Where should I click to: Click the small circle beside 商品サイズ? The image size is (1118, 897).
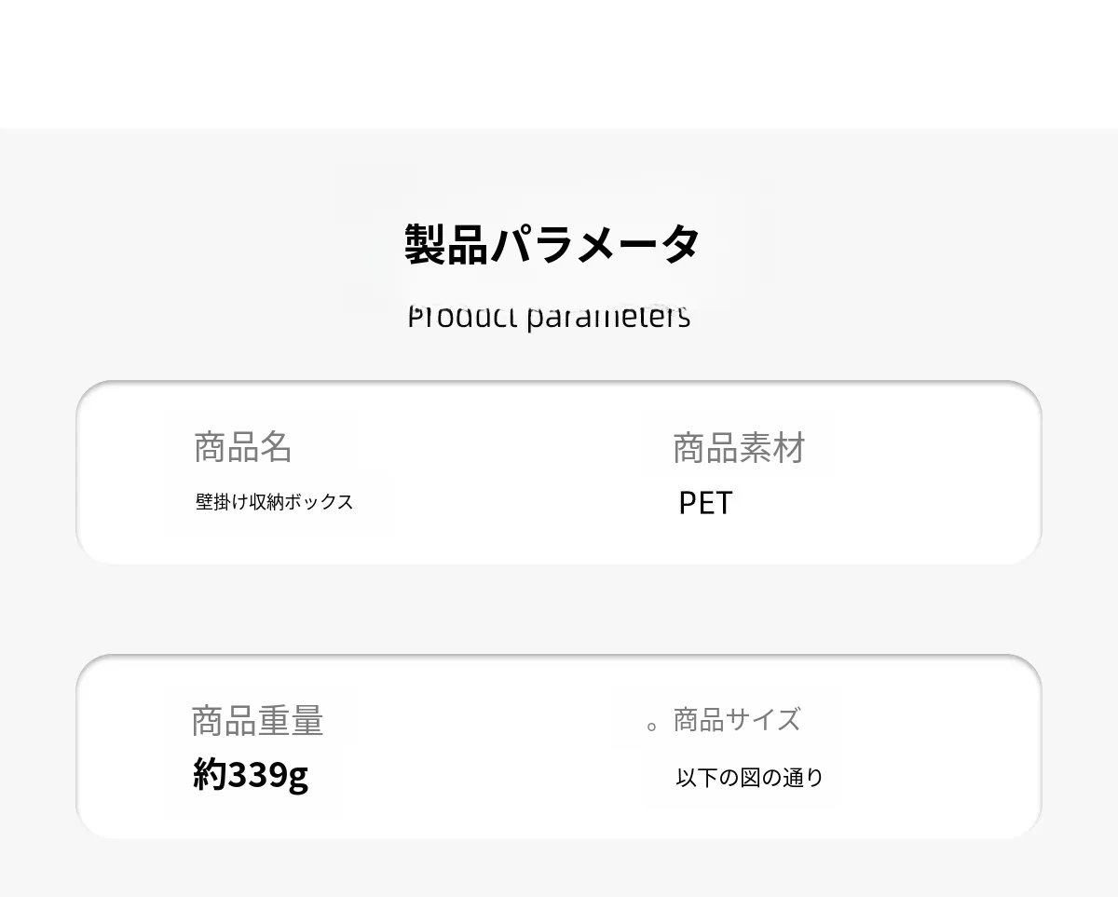(x=652, y=727)
